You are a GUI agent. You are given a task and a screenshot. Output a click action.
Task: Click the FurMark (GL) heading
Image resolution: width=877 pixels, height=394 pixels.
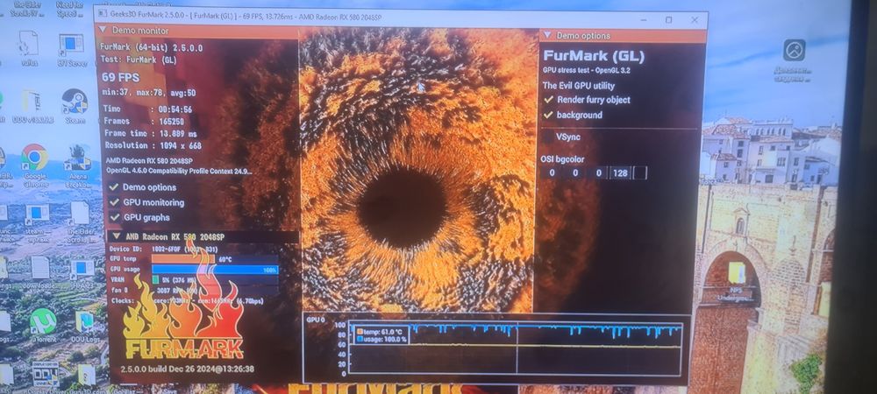point(594,56)
